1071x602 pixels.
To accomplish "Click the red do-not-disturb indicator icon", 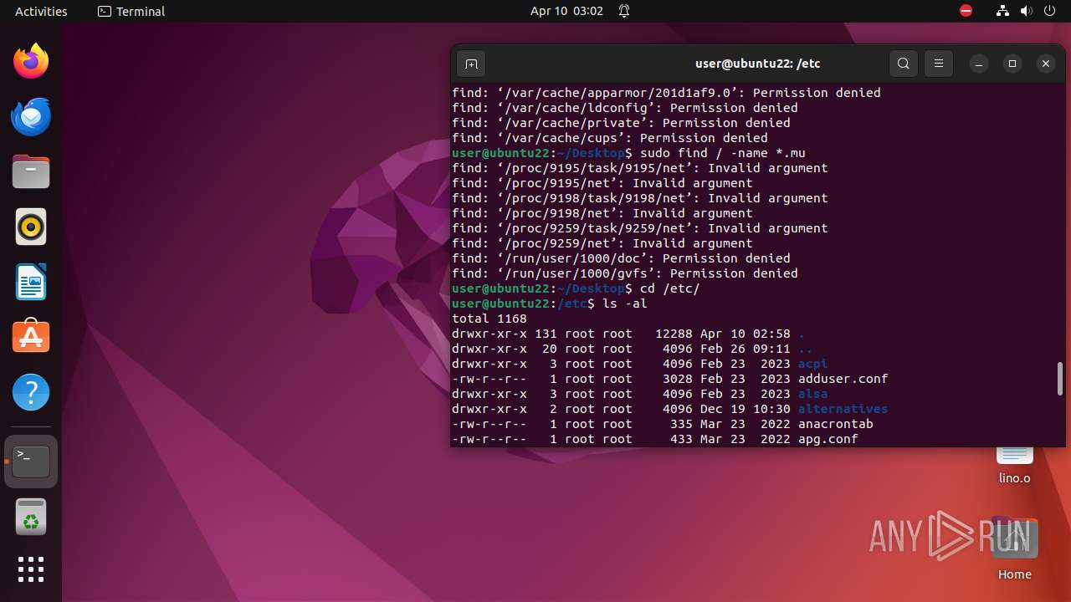I will click(966, 11).
